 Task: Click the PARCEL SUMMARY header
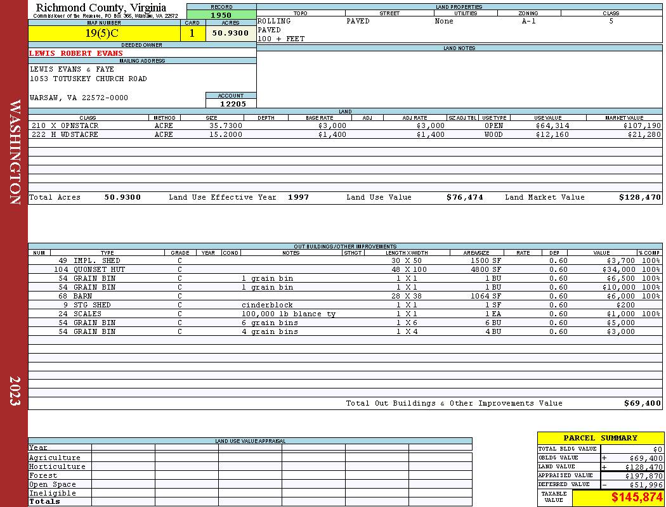point(600,439)
